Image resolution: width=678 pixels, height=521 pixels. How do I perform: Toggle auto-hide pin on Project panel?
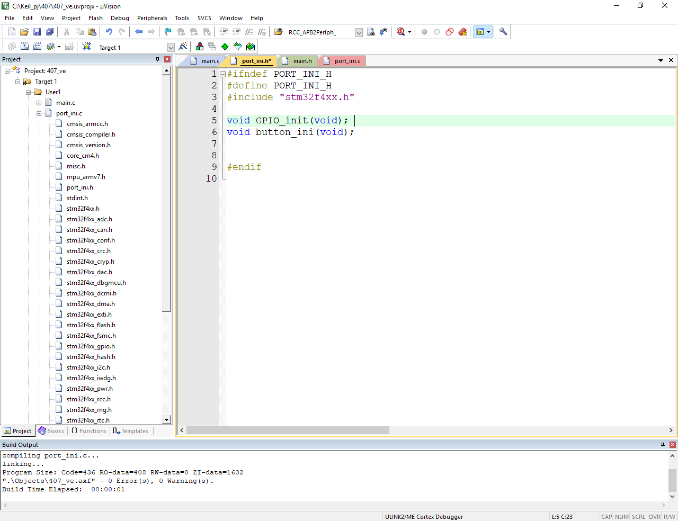click(x=158, y=59)
